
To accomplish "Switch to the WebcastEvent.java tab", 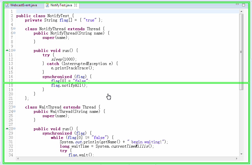I will (x=23, y=5).
